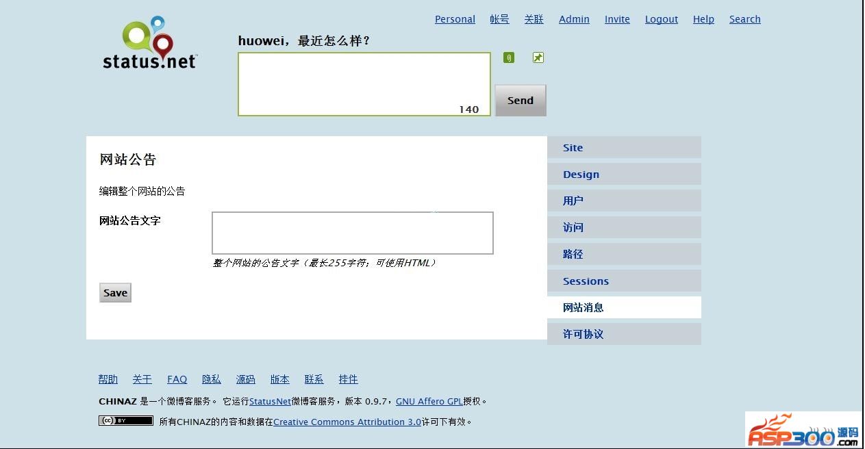Screen dimensions: 865x449
Task: Open the Invite link
Action: coord(617,19)
